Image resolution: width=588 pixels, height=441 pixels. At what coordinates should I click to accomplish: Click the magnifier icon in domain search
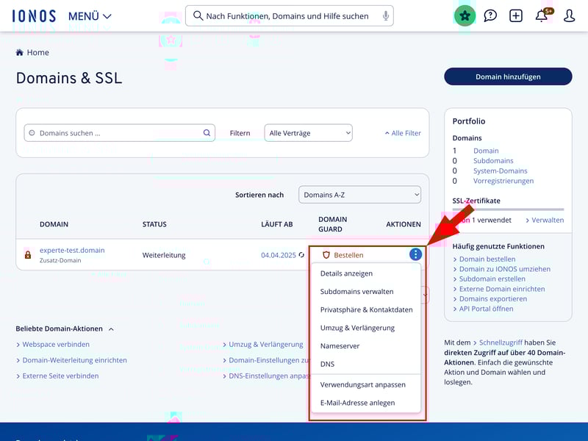click(x=207, y=133)
